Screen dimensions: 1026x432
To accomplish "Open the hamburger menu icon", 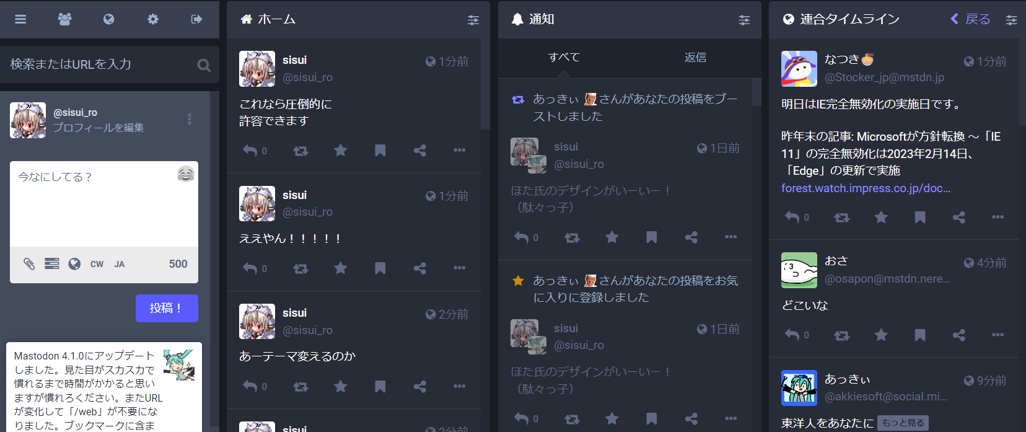I will (x=20, y=19).
